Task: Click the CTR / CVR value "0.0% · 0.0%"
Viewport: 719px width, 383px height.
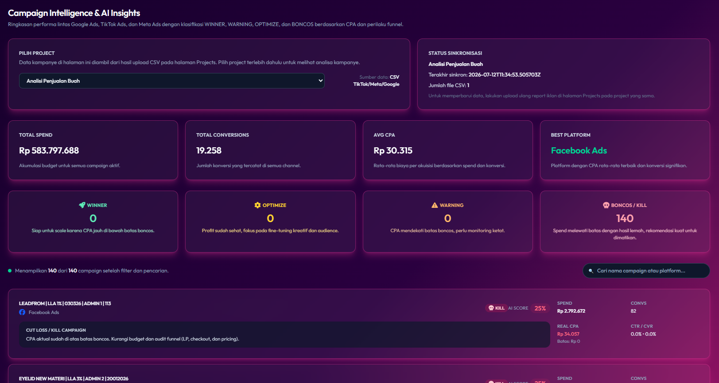Action: (x=643, y=334)
